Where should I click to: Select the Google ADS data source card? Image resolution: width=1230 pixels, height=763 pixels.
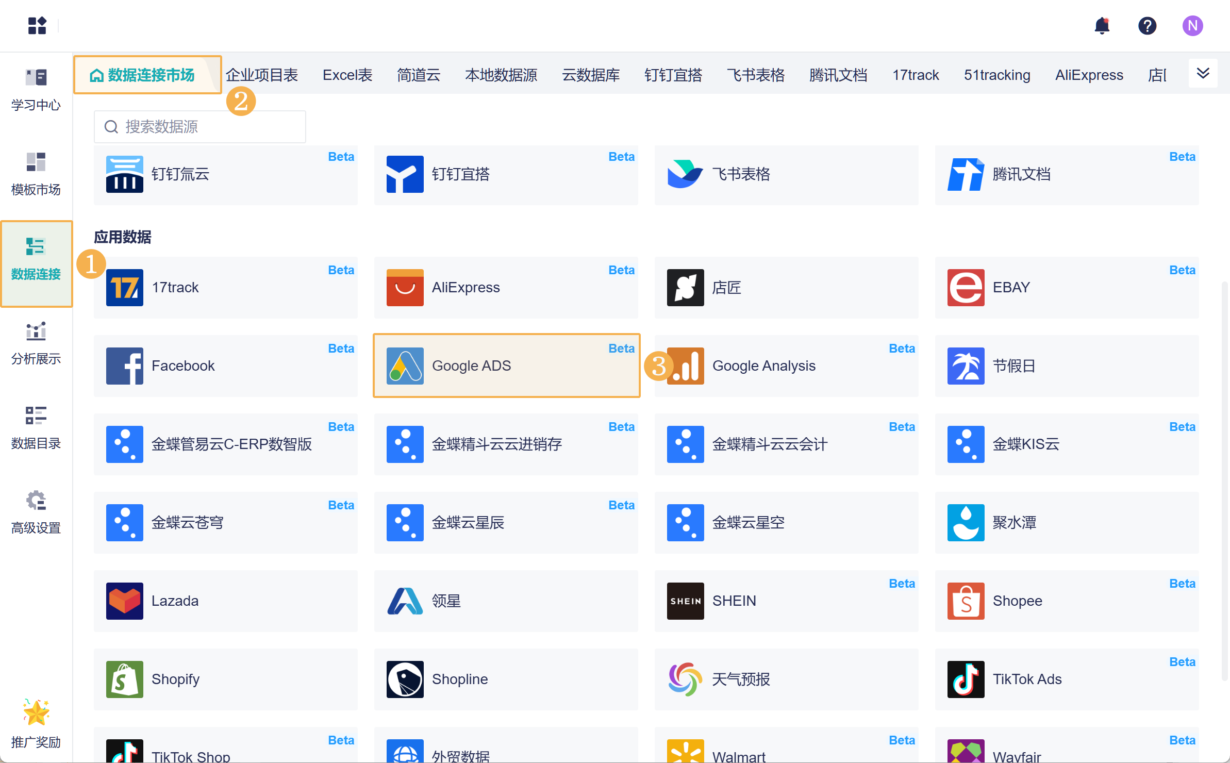(x=506, y=366)
